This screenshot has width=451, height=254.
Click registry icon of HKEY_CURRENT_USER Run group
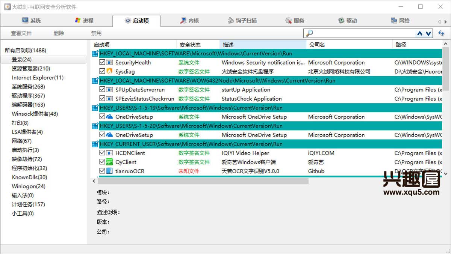[95, 144]
